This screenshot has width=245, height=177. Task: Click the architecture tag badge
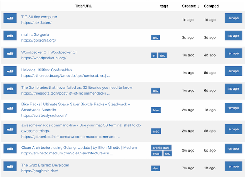click(161, 148)
